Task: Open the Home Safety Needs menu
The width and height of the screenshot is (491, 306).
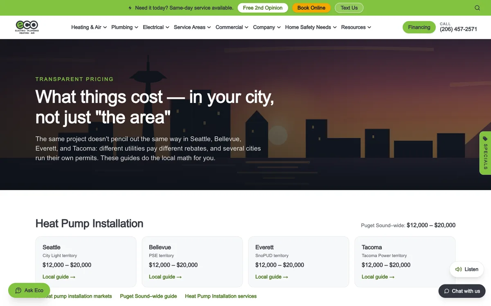Action: 311,27
